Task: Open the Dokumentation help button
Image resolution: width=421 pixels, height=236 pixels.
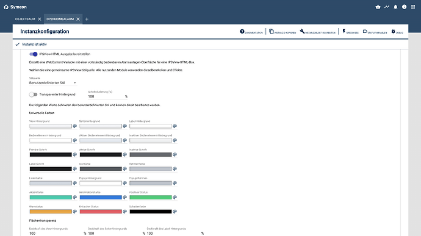Action: click(251, 32)
